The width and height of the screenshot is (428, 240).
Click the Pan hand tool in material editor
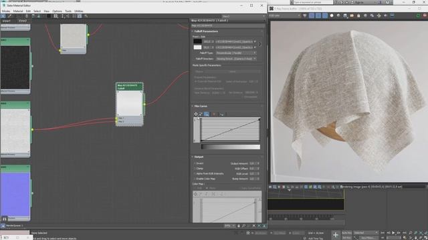coord(239,225)
